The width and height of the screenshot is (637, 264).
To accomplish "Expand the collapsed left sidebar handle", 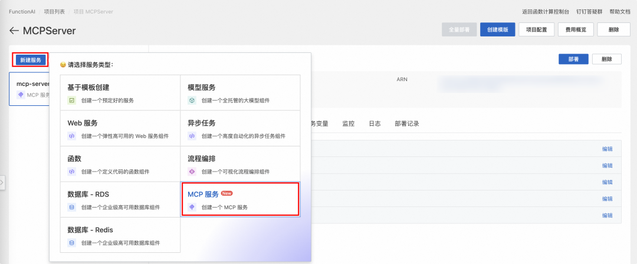I will tap(2, 183).
